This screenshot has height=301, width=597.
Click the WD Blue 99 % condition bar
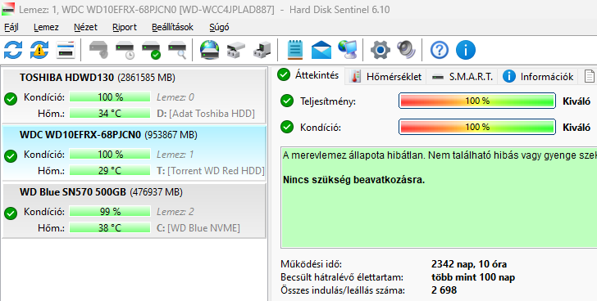110,211
